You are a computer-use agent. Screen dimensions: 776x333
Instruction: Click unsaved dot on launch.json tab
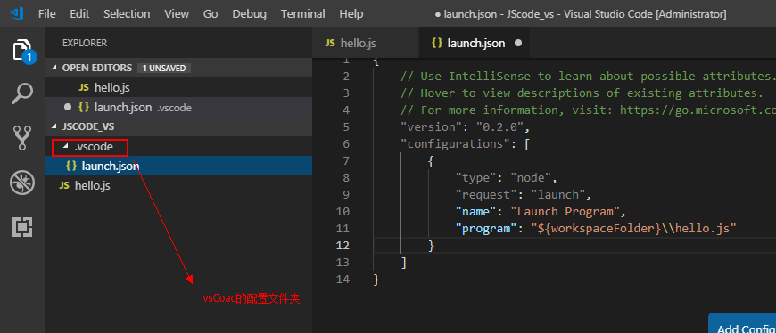click(518, 43)
